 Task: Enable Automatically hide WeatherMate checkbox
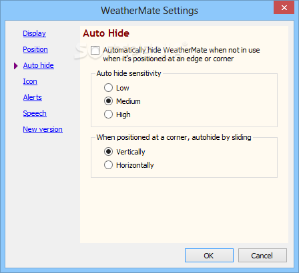coord(95,50)
